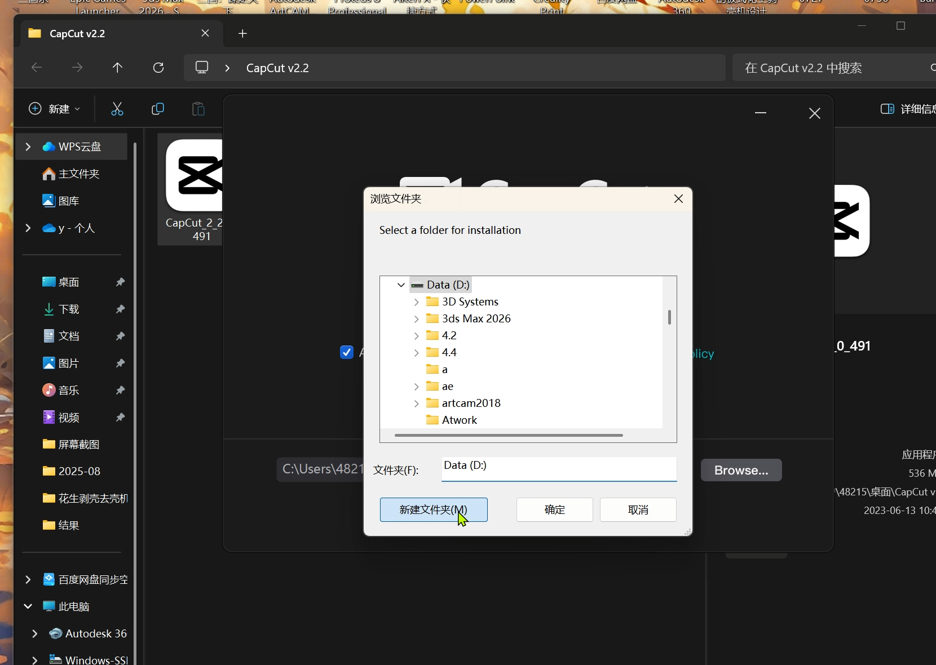Cancel the browse dialog with 取消
This screenshot has height=665, width=936.
click(638, 509)
